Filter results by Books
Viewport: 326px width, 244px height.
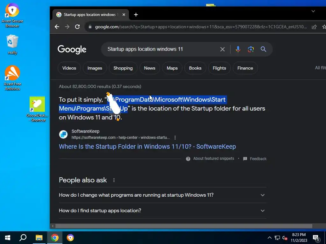coord(195,68)
